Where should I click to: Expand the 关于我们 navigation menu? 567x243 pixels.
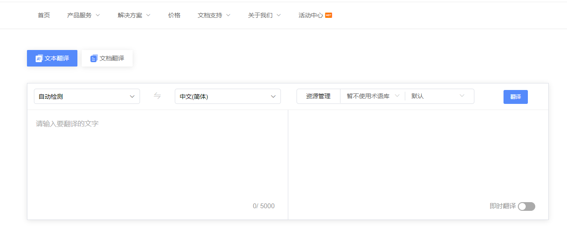264,15
